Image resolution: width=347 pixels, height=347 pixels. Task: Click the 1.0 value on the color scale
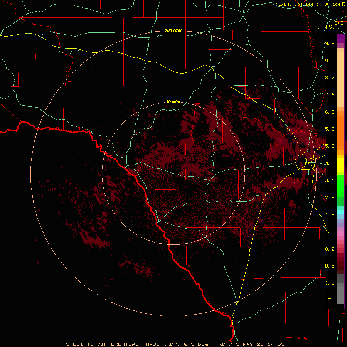[x=330, y=232]
